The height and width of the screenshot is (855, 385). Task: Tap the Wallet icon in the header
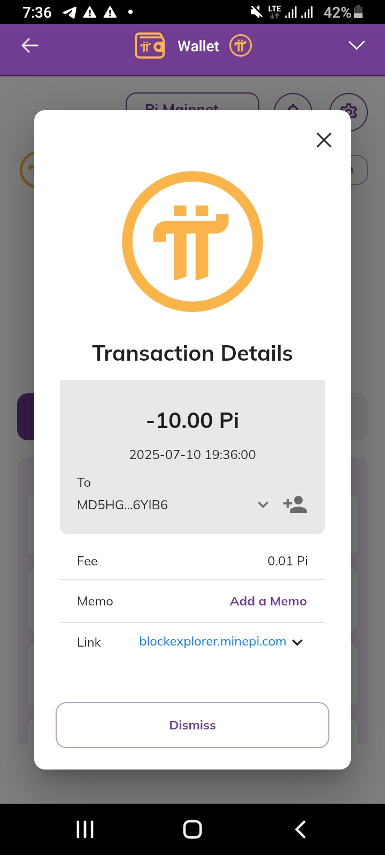pyautogui.click(x=150, y=46)
